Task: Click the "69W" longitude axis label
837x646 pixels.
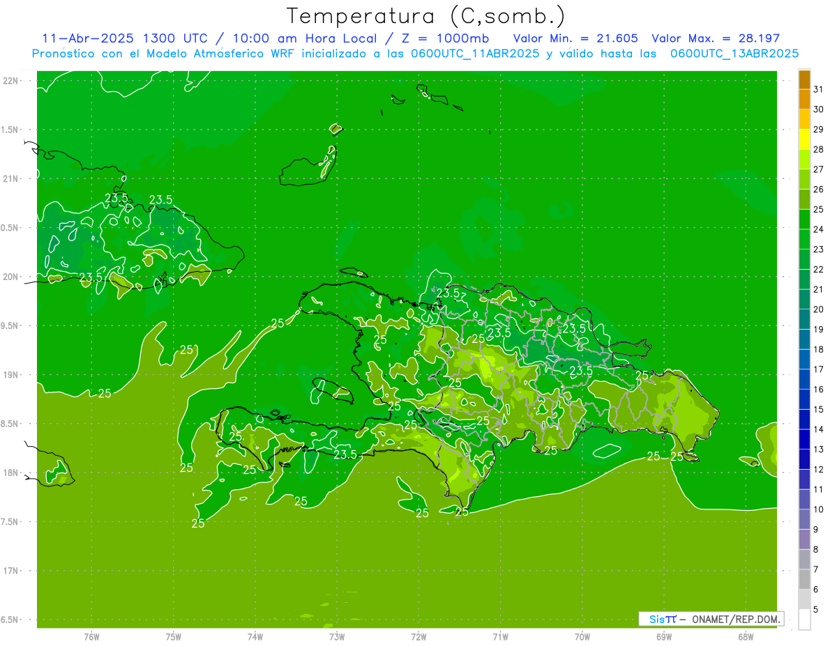Action: click(x=663, y=637)
